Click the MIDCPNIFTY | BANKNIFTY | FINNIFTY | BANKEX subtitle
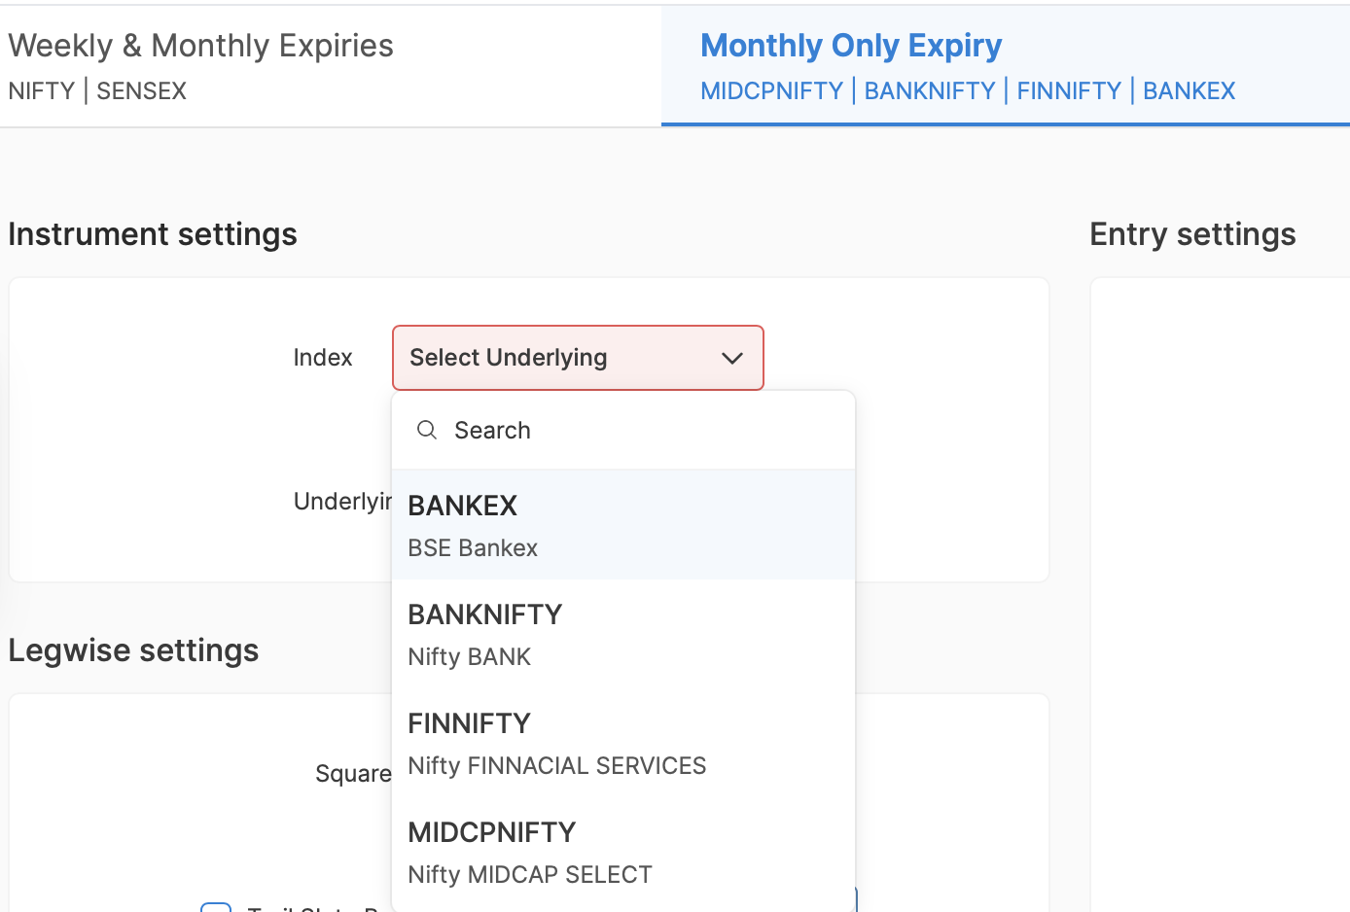The height and width of the screenshot is (912, 1350). click(968, 90)
